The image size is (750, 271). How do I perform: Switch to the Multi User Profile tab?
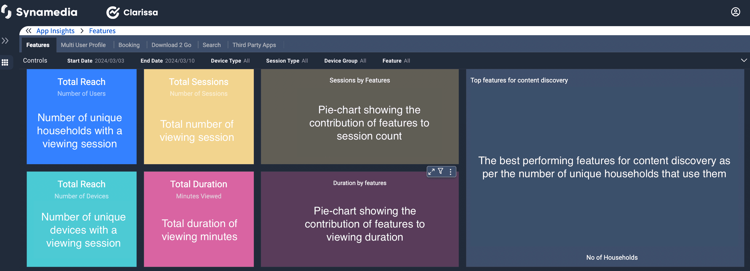pos(83,45)
